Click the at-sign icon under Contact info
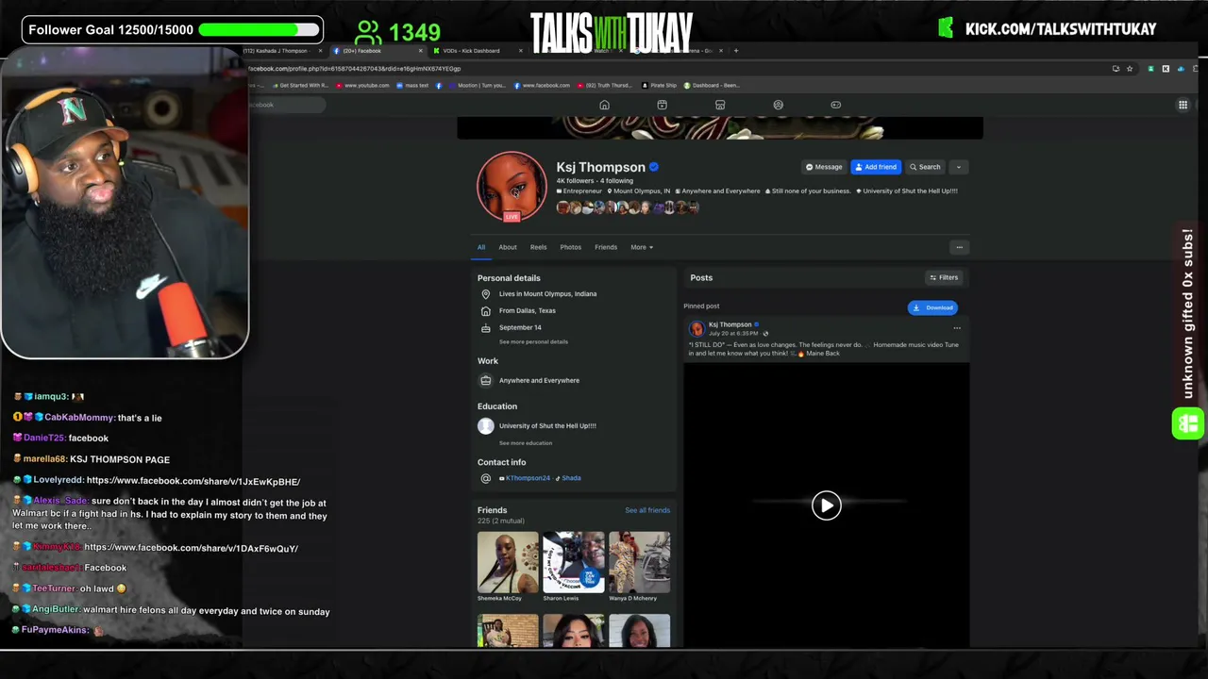The height and width of the screenshot is (679, 1208). coord(486,478)
